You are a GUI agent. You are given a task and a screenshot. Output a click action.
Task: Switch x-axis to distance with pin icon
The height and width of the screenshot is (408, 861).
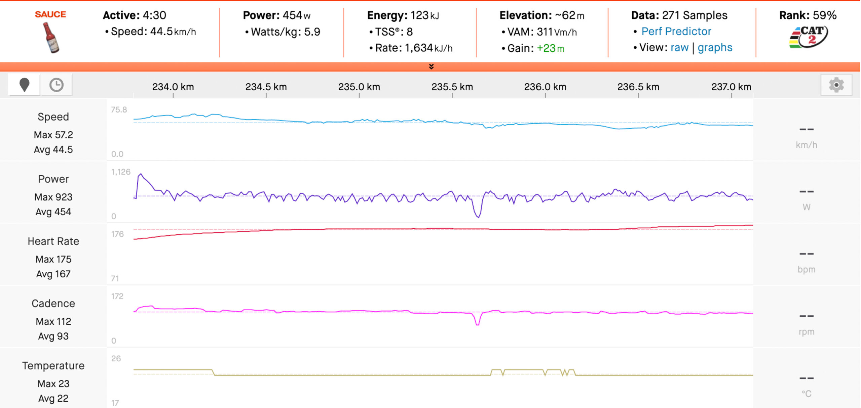(x=24, y=85)
